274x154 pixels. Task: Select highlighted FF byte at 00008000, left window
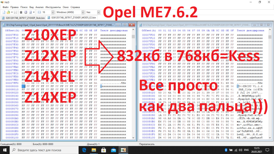[23, 86]
